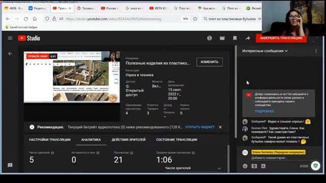This screenshot has width=326, height=183.
Task: Open info tooltip for Число зрителей
Action: (52, 152)
